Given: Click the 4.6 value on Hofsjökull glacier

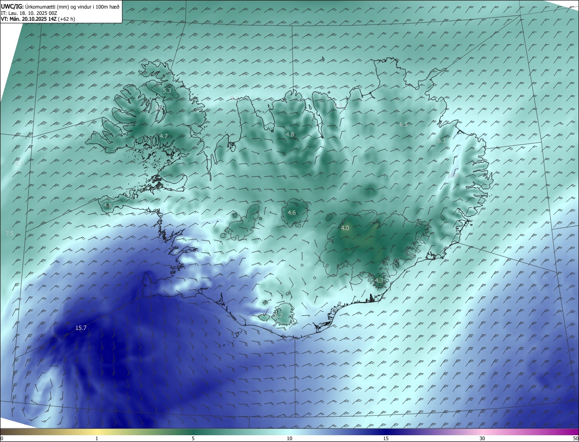Looking at the screenshot, I should click(292, 213).
